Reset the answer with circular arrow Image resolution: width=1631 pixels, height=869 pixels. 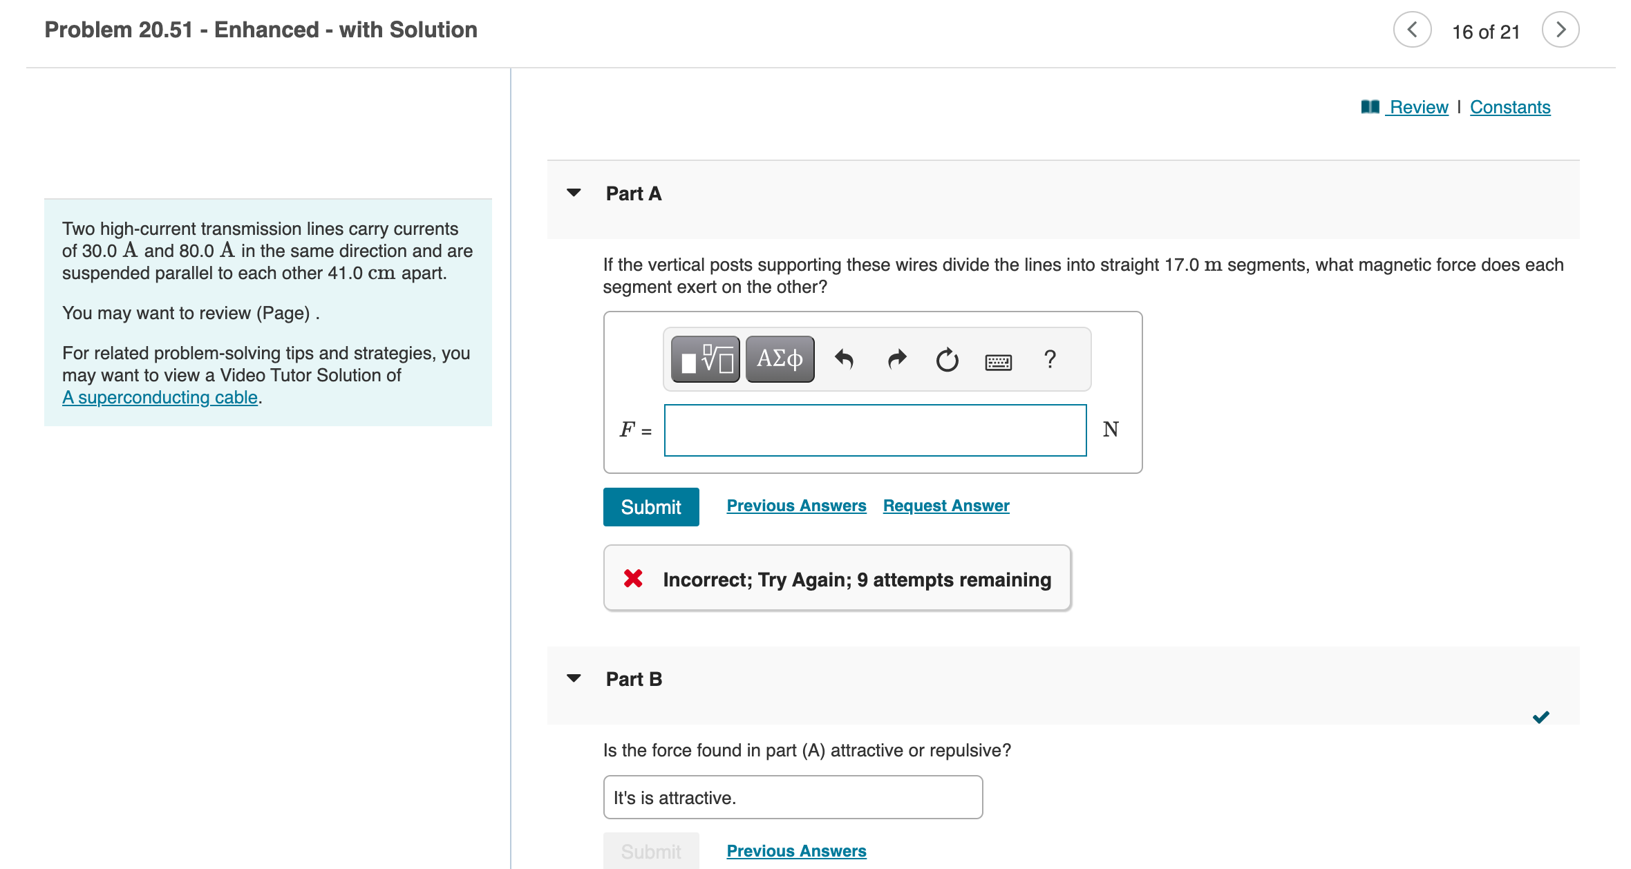click(x=947, y=360)
